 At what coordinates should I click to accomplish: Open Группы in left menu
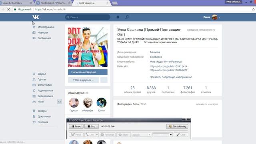pyautogui.click(x=42, y=80)
